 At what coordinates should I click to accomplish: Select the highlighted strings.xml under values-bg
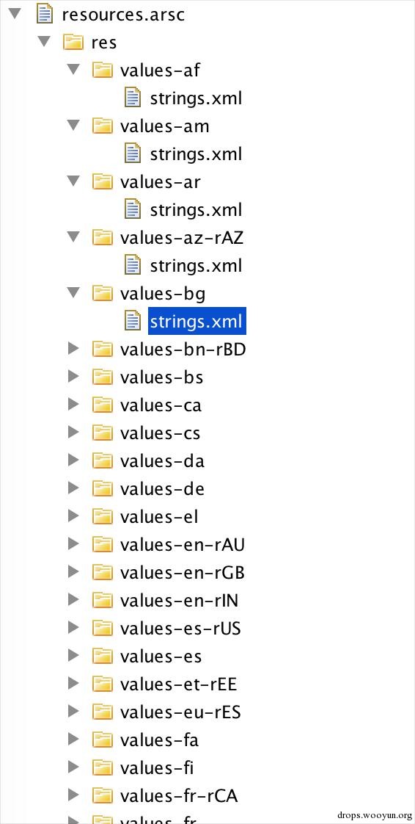(x=197, y=321)
